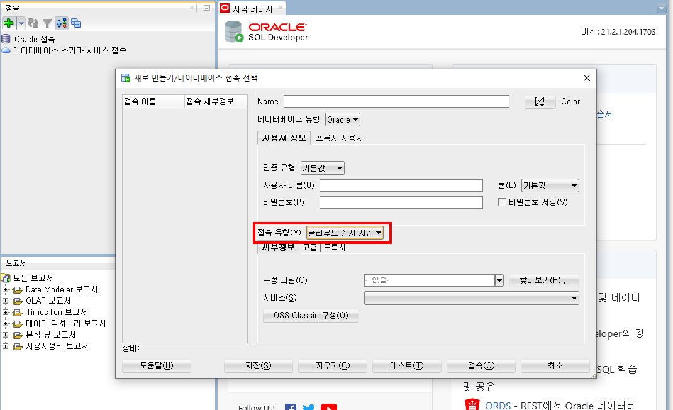This screenshot has height=410, width=673.
Task: Click the Oracle SQL Developer logo icon
Action: pos(234,32)
